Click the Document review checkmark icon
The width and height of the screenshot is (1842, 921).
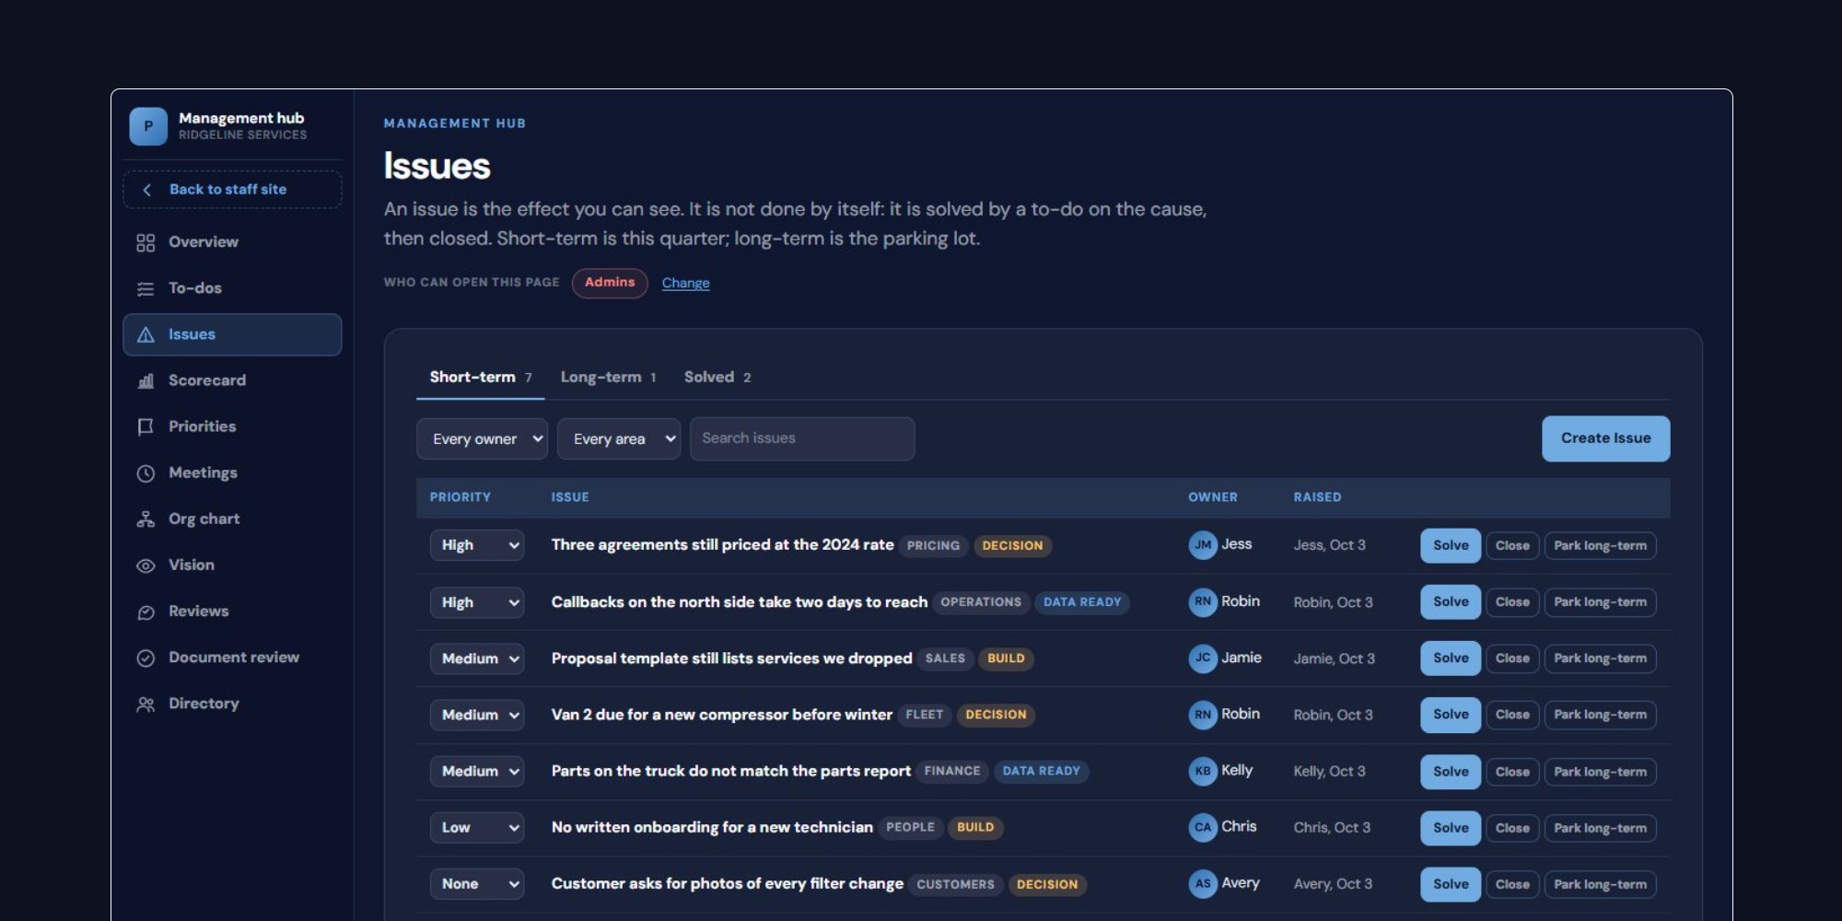(146, 658)
